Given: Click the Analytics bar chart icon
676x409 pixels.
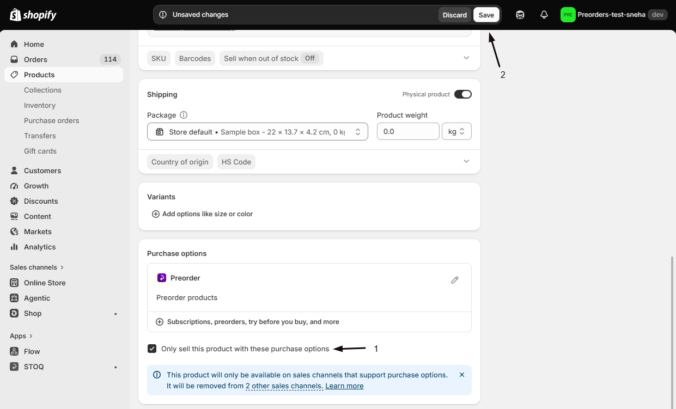Looking at the screenshot, I should (14, 247).
